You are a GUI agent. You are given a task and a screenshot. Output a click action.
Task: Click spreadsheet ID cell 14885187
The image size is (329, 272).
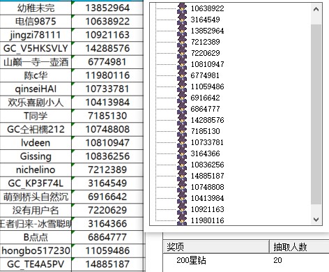107,264
